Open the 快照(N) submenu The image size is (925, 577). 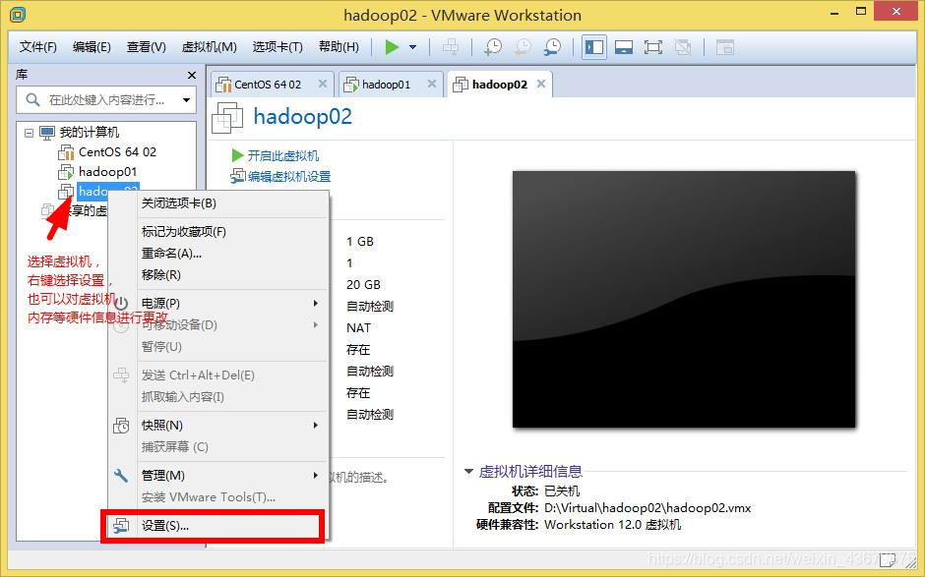coord(218,426)
